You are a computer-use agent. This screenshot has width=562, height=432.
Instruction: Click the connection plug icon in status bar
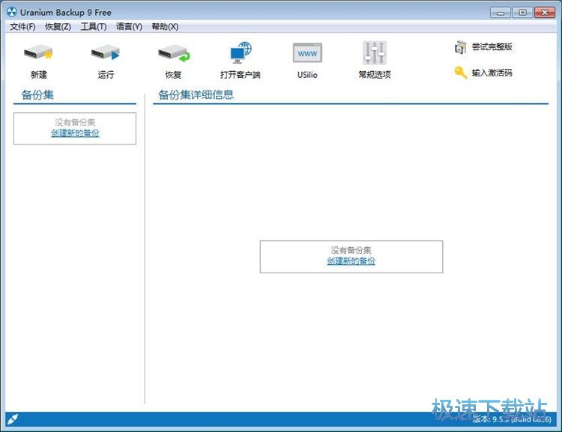13,419
